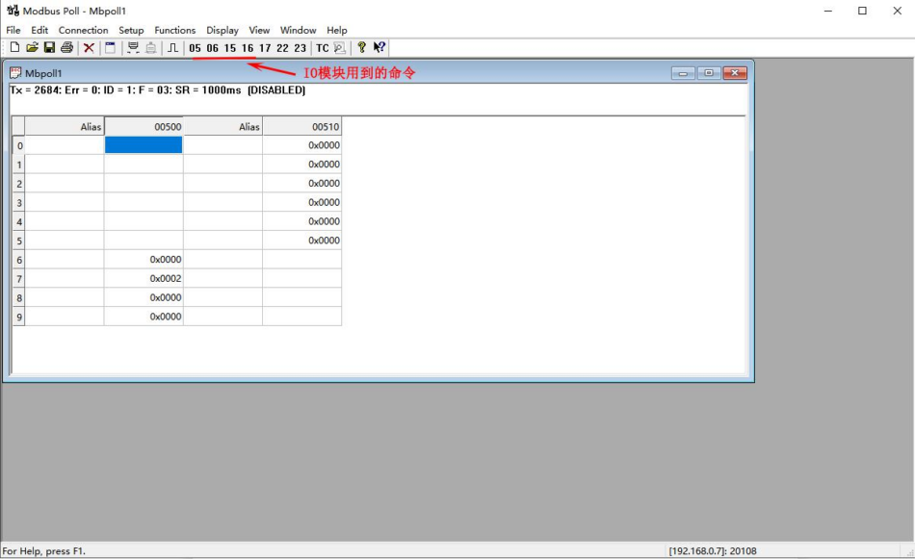Click the 23 read/write registers button
This screenshot has width=915, height=559.
[300, 48]
